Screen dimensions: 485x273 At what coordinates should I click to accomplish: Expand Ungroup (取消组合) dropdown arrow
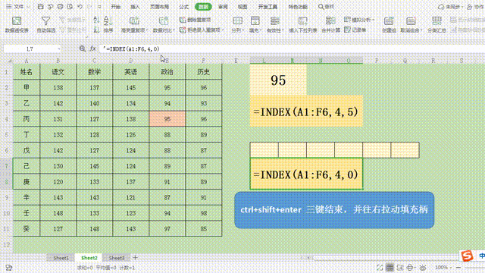pos(421,30)
